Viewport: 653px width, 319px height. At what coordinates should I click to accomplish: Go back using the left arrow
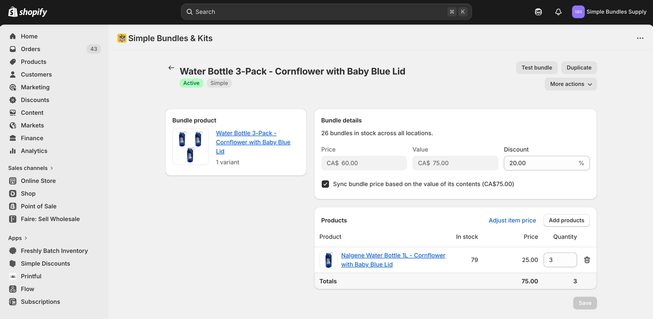click(x=171, y=68)
